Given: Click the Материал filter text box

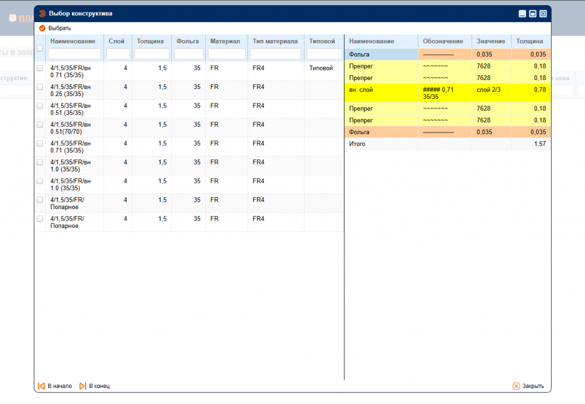Looking at the screenshot, I should coord(226,54).
